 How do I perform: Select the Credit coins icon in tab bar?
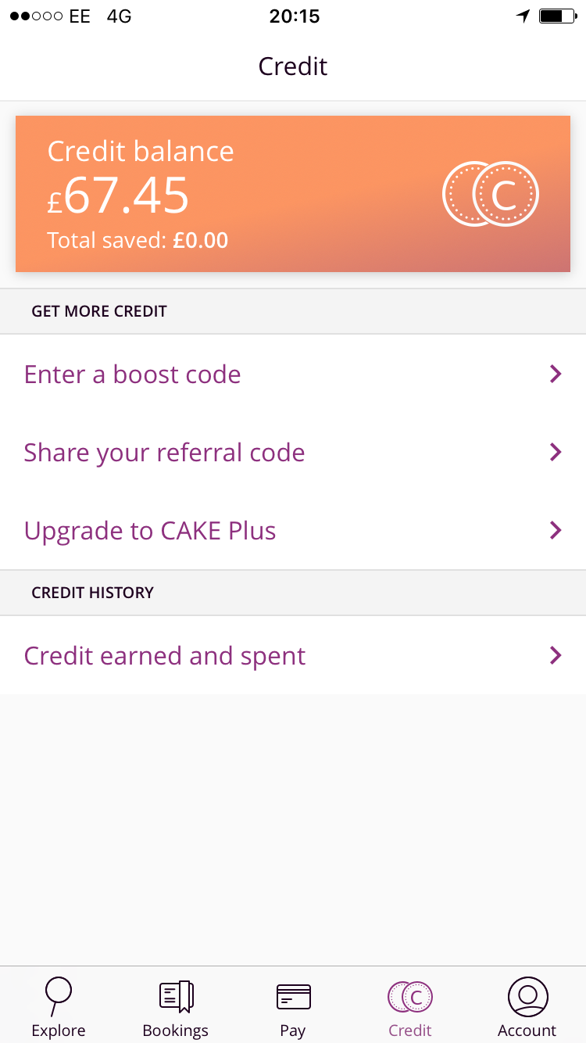[x=410, y=996]
